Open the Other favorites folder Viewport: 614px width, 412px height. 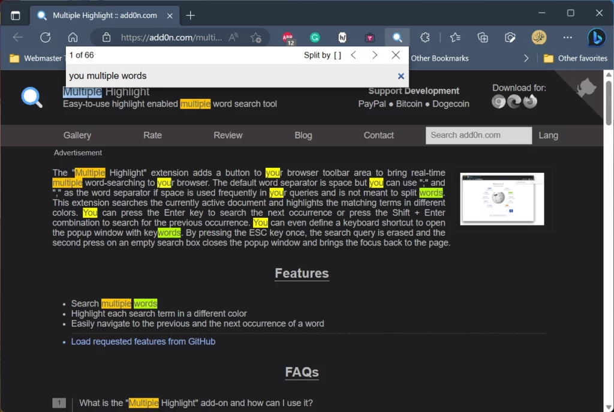click(x=575, y=58)
